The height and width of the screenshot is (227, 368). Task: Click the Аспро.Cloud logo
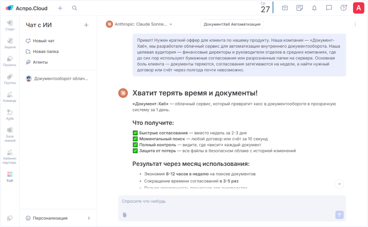click(26, 8)
